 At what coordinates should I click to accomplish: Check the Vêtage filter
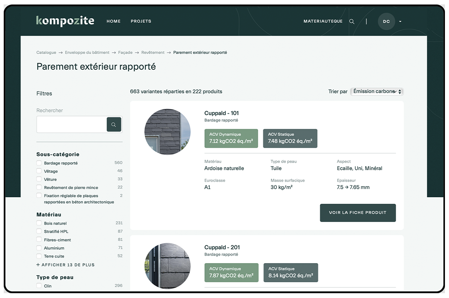point(39,171)
